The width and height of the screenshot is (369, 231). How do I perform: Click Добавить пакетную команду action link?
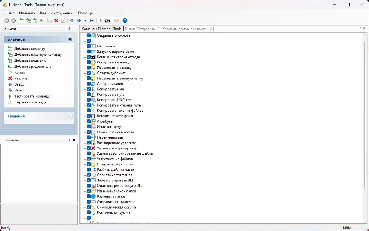(x=38, y=55)
